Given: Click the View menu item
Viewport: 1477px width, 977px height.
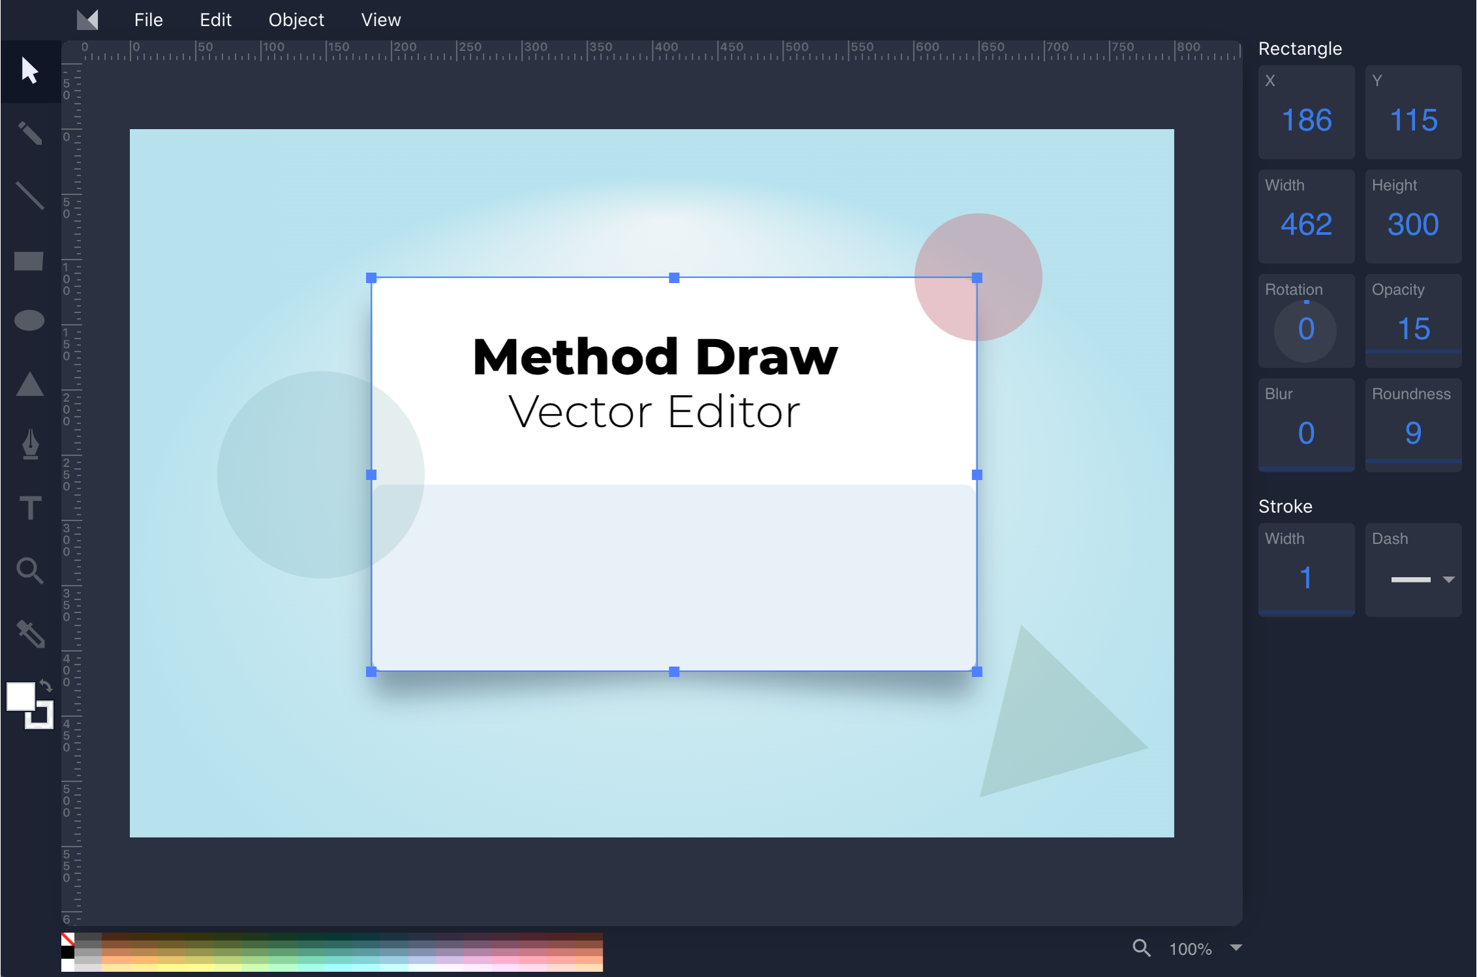Looking at the screenshot, I should pos(381,20).
